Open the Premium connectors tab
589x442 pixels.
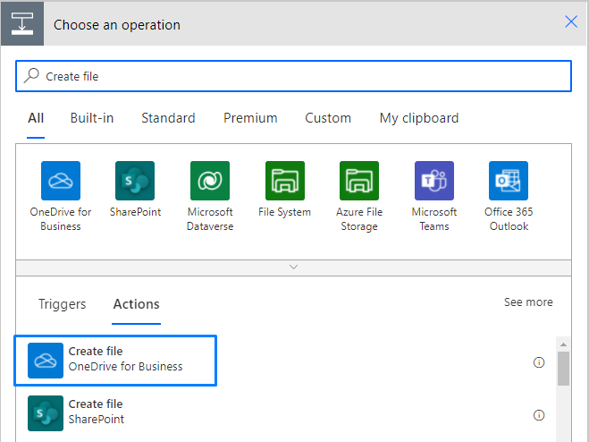click(250, 118)
